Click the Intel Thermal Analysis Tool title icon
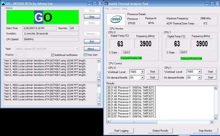This screenshot has width=220, height=136. [106, 4]
